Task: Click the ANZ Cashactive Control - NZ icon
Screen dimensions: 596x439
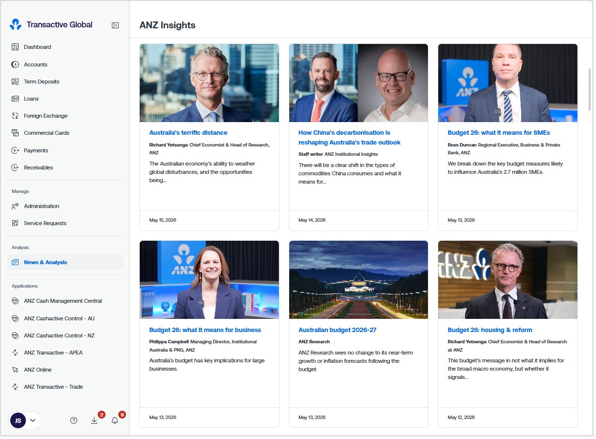Action: (15, 335)
